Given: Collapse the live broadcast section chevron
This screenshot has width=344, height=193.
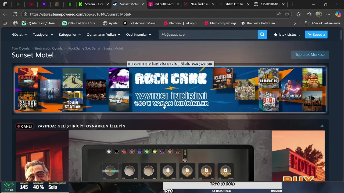Looking at the screenshot, I should point(322,126).
